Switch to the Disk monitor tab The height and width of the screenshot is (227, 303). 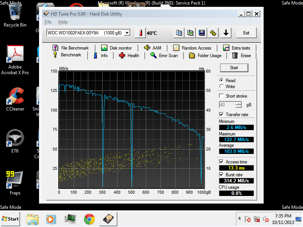117,48
